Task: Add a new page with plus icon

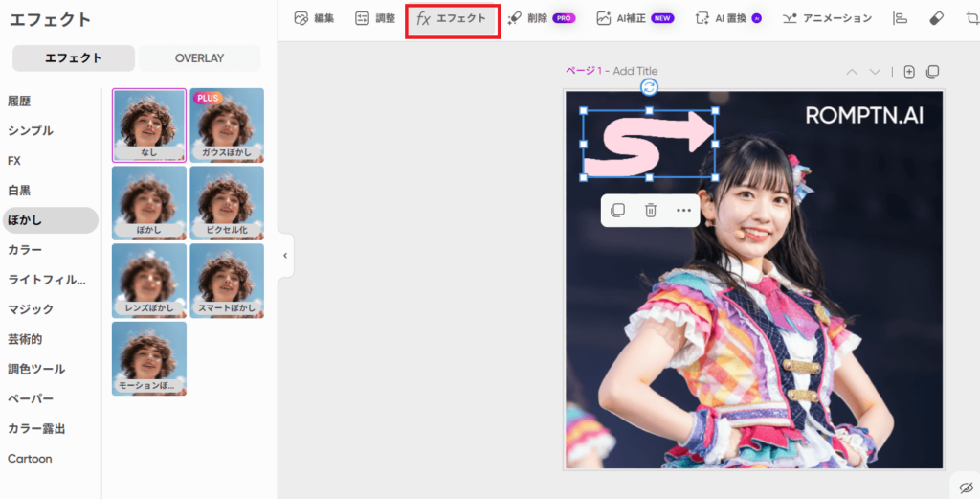Action: [x=909, y=72]
